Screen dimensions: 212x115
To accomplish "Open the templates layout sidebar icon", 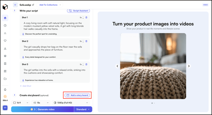I will [5, 71].
